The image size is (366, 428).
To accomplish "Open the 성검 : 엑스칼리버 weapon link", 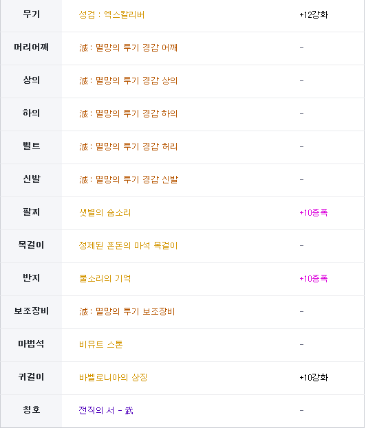I will tap(111, 14).
